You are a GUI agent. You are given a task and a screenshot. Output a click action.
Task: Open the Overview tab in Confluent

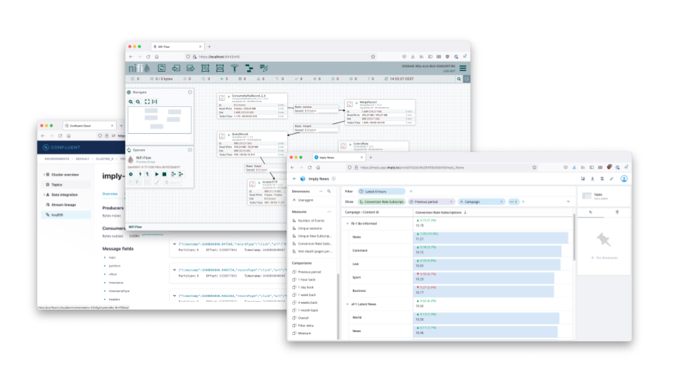point(111,194)
